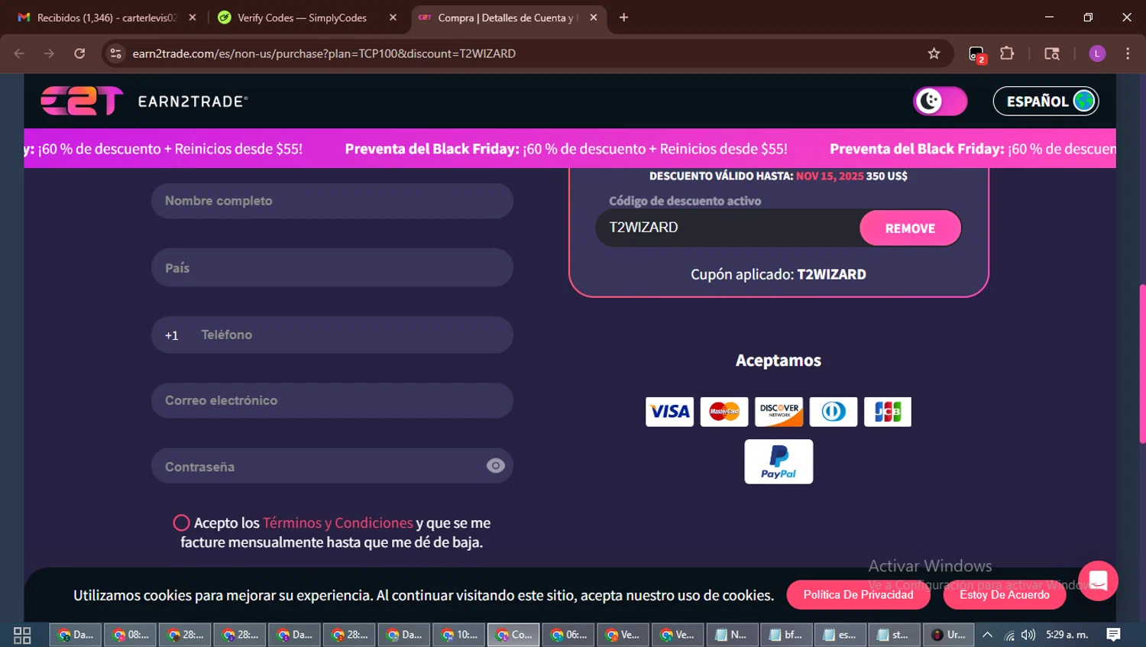The height and width of the screenshot is (647, 1146).
Task: Open the Windows notification center
Action: coord(1114,635)
